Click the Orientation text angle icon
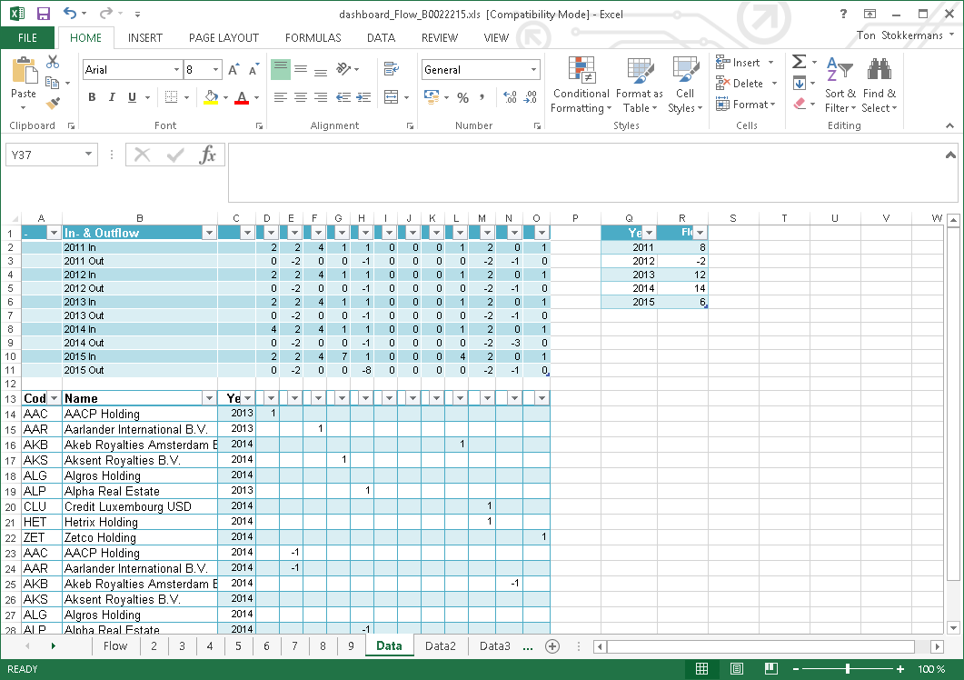This screenshot has width=964, height=680. 343,69
